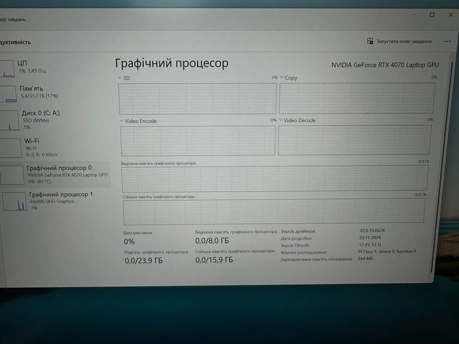The height and width of the screenshot is (344, 459).
Task: Click the 8,0 ГБ graph scale label
Action: (x=424, y=162)
